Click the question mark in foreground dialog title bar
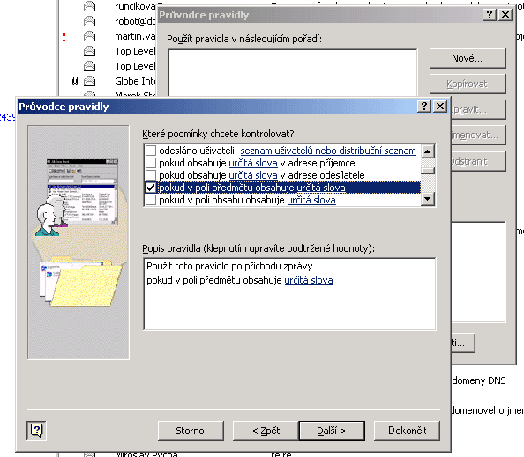The height and width of the screenshot is (457, 524). click(x=424, y=107)
